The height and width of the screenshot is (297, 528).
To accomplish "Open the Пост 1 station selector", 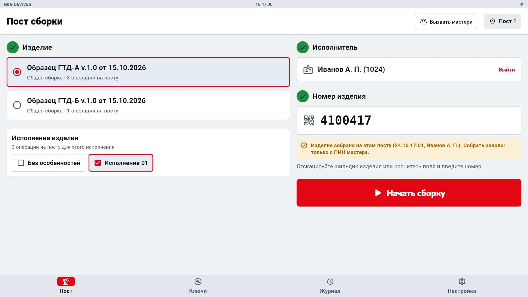I will point(503,21).
